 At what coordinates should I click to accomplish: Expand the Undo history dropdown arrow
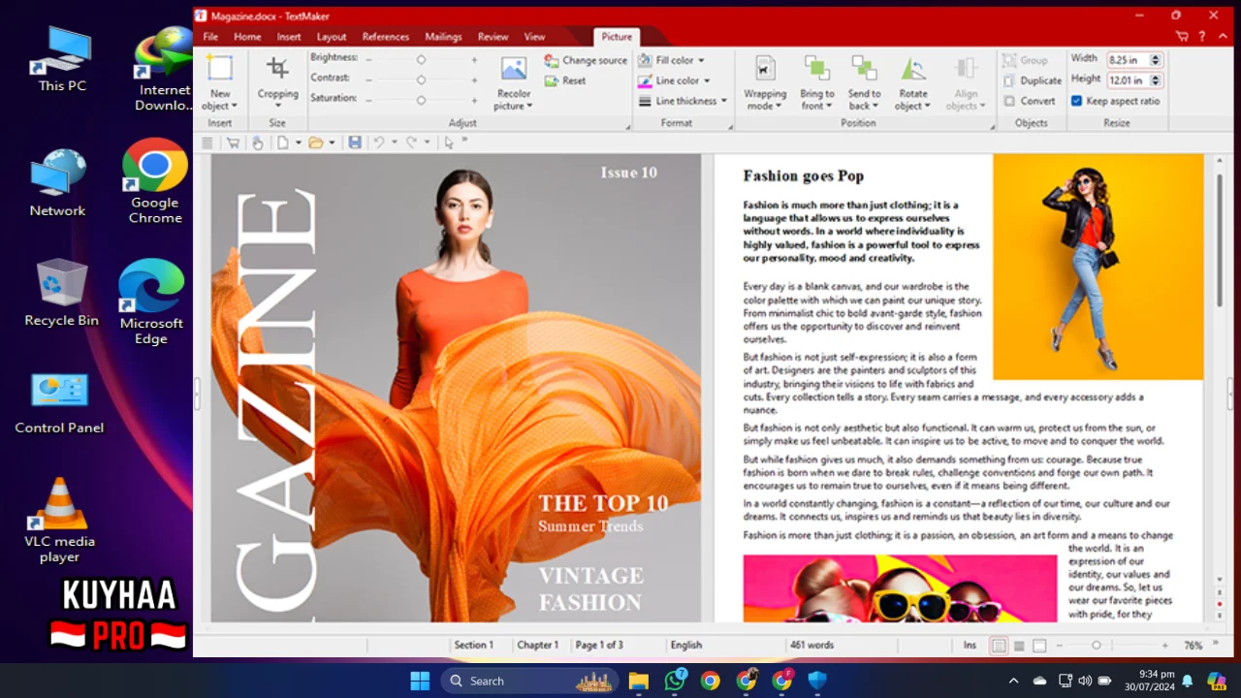[x=394, y=143]
